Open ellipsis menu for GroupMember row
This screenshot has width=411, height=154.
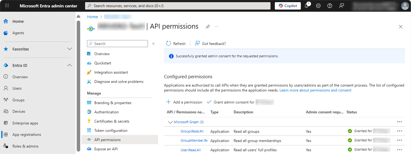[x=400, y=140]
